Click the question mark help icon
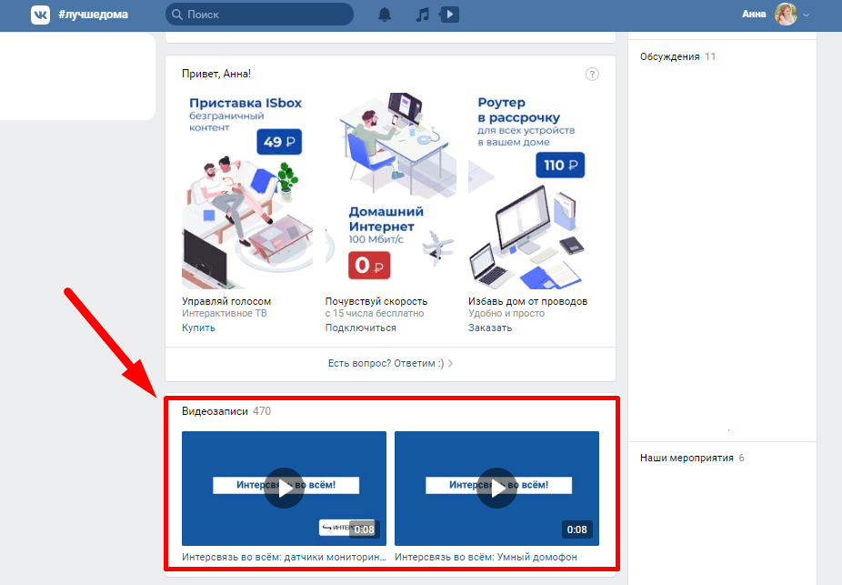The image size is (842, 585). point(592,74)
